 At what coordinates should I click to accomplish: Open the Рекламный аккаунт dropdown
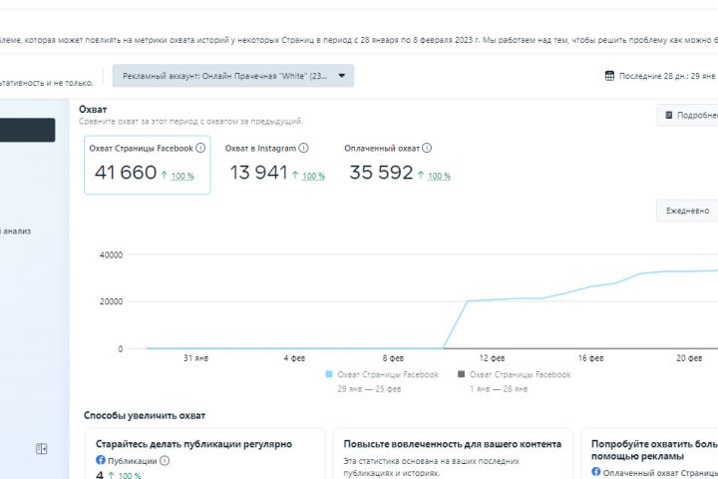[232, 76]
